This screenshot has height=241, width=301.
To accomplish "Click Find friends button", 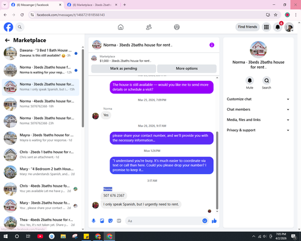I will click(247, 27).
